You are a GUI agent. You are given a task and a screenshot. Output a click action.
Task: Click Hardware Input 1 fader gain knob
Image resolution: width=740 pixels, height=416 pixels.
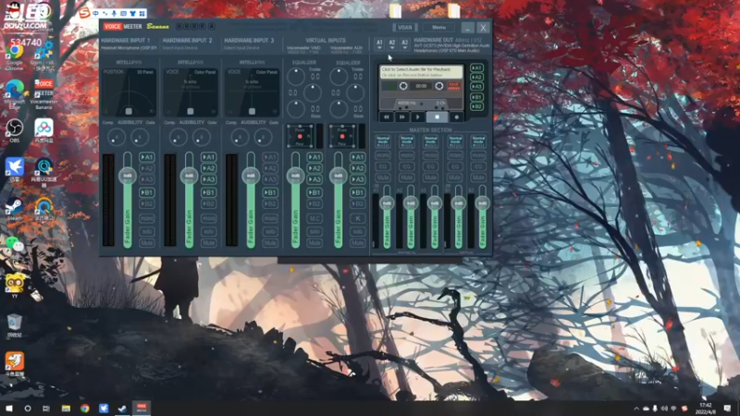pyautogui.click(x=128, y=176)
